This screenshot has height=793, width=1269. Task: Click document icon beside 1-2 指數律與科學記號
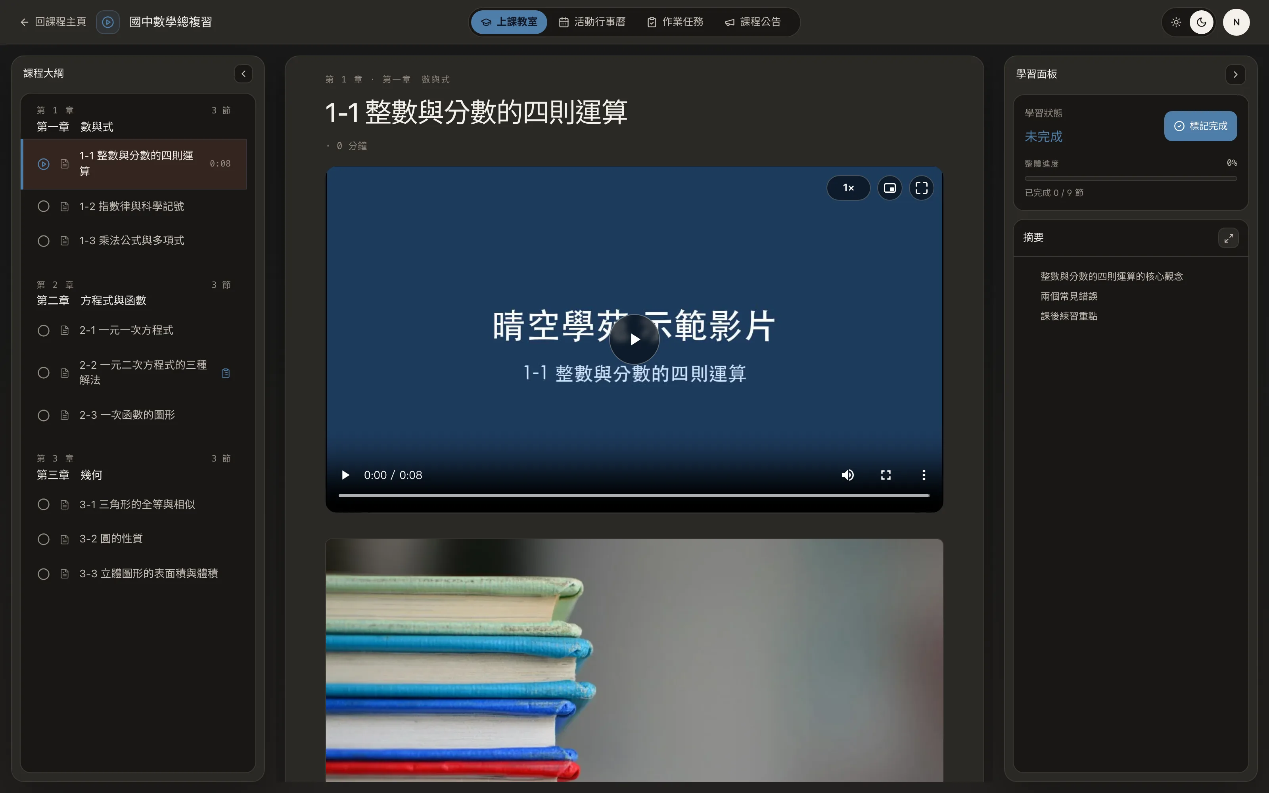tap(65, 207)
